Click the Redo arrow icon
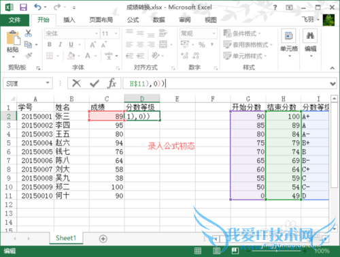This screenshot has height=257, width=340. point(57,7)
